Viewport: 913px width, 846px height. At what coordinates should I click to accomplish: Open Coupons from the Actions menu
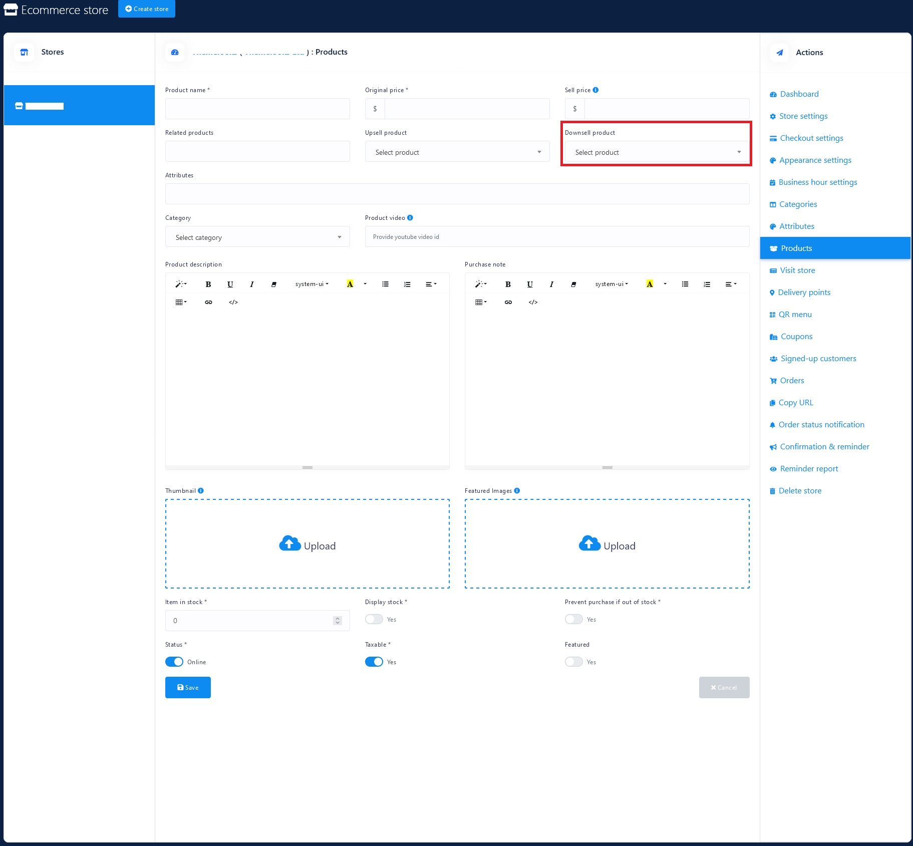pyautogui.click(x=796, y=337)
